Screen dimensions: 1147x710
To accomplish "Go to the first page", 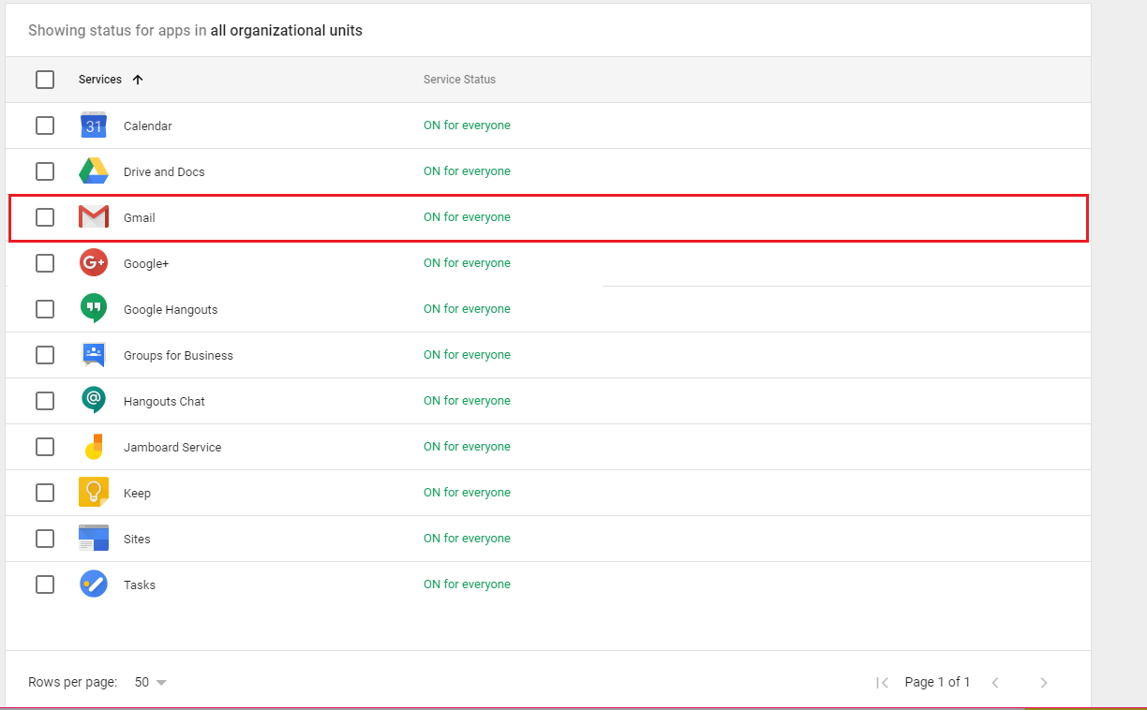I will 882,683.
